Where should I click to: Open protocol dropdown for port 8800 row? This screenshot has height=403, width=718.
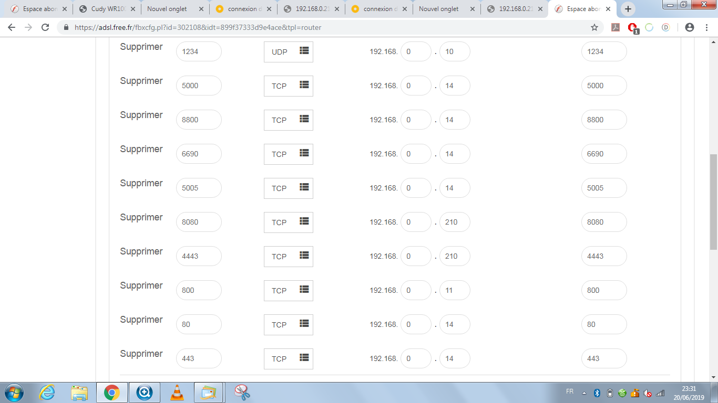(289, 120)
